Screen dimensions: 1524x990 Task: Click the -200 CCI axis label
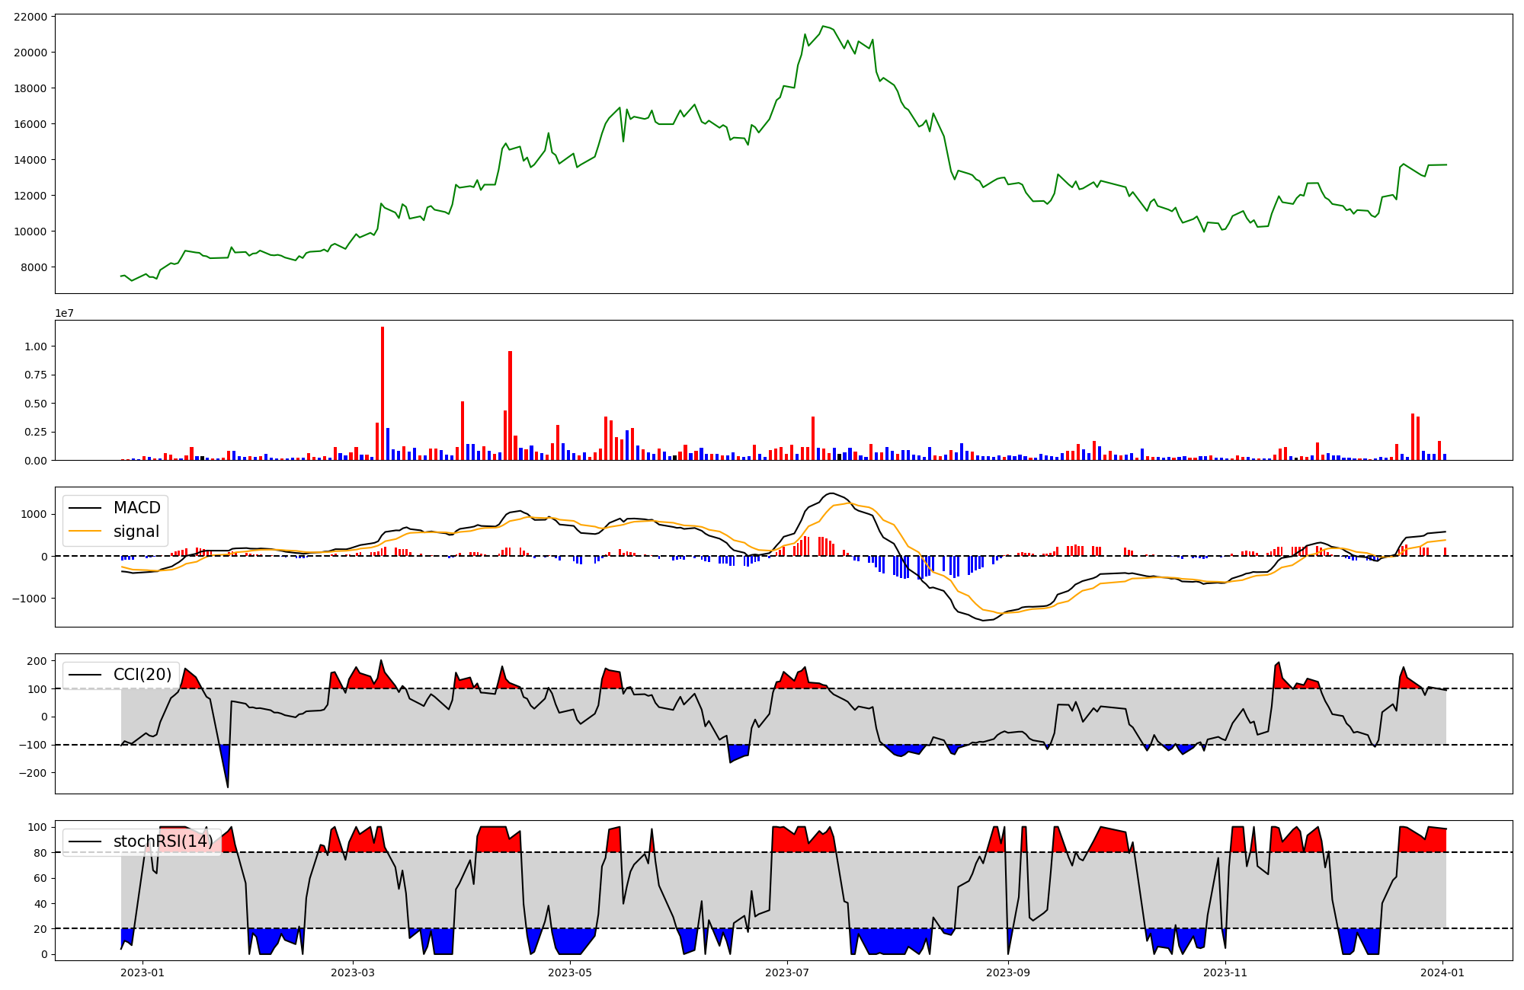[32, 773]
